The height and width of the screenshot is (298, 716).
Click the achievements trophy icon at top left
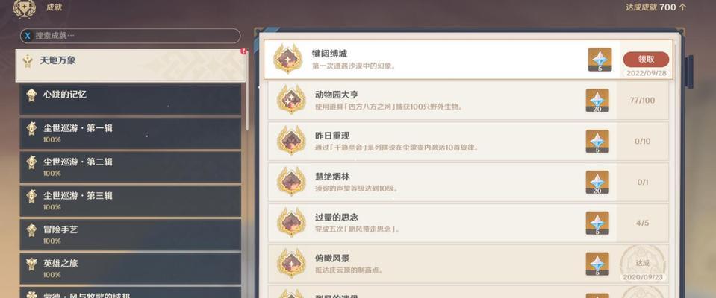pyautogui.click(x=24, y=8)
